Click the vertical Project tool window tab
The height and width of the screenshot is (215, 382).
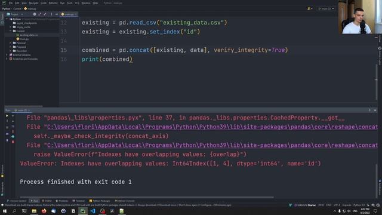pos(2,19)
